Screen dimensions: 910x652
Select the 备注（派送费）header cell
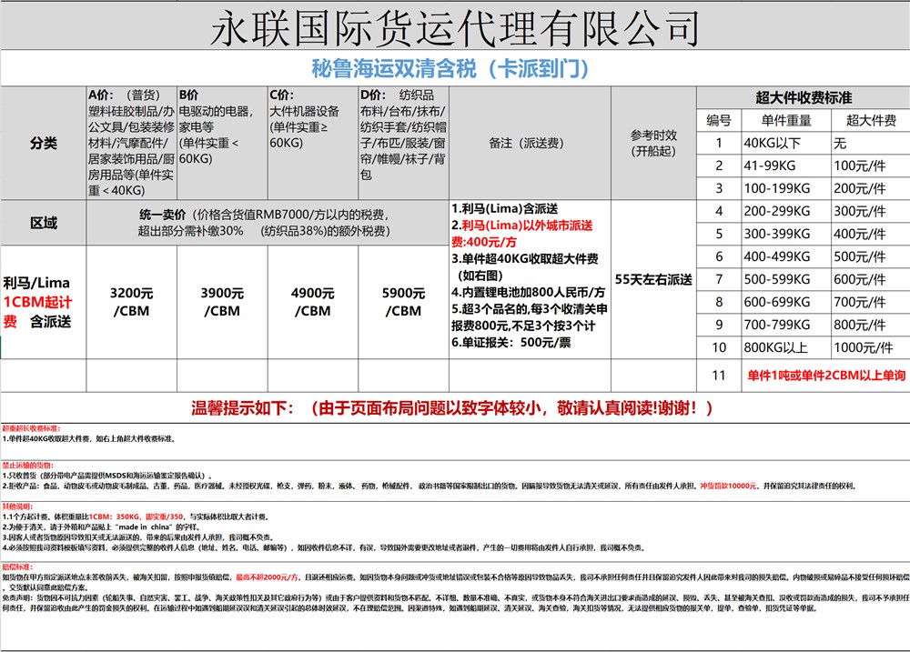[530, 143]
